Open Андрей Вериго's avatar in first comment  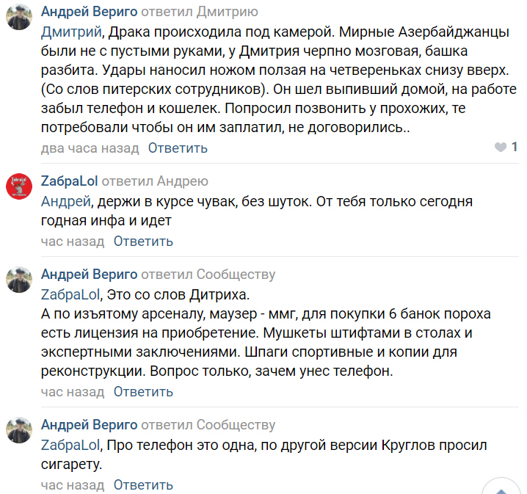[19, 17]
